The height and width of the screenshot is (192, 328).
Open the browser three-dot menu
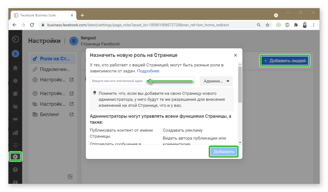click(x=314, y=25)
